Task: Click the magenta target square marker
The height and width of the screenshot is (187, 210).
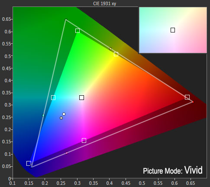Action: pyautogui.click(x=84, y=140)
